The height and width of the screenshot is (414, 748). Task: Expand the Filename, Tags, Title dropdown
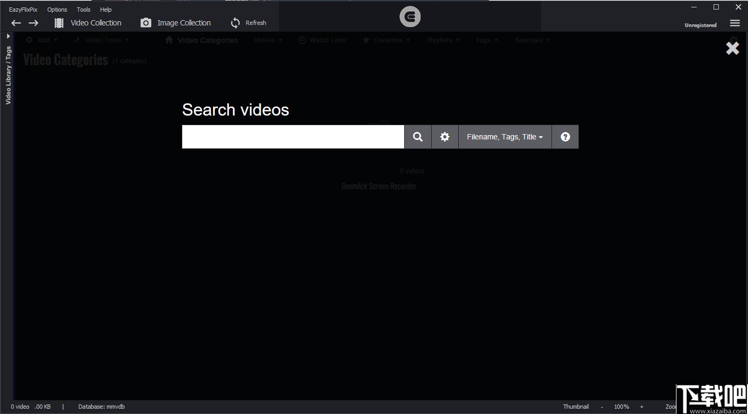point(505,137)
